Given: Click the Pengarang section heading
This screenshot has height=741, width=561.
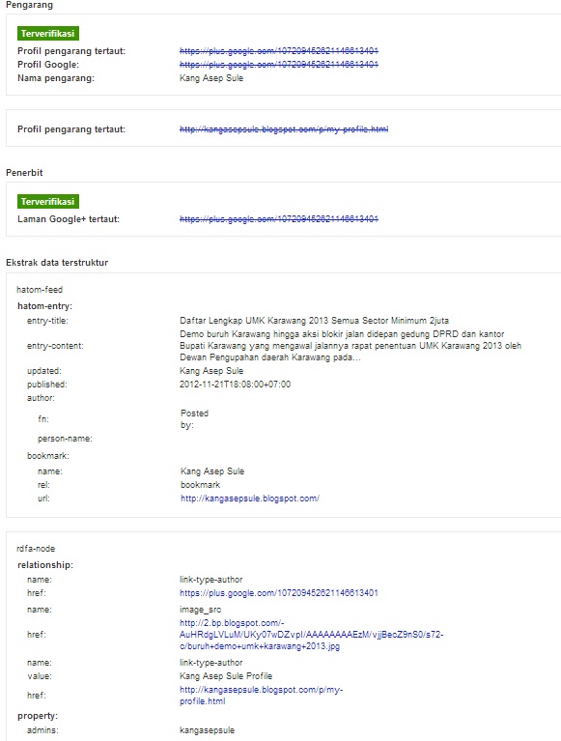Looking at the screenshot, I should click(29, 5).
